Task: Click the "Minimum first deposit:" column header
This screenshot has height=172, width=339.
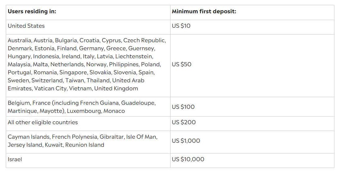Action: [x=204, y=12]
